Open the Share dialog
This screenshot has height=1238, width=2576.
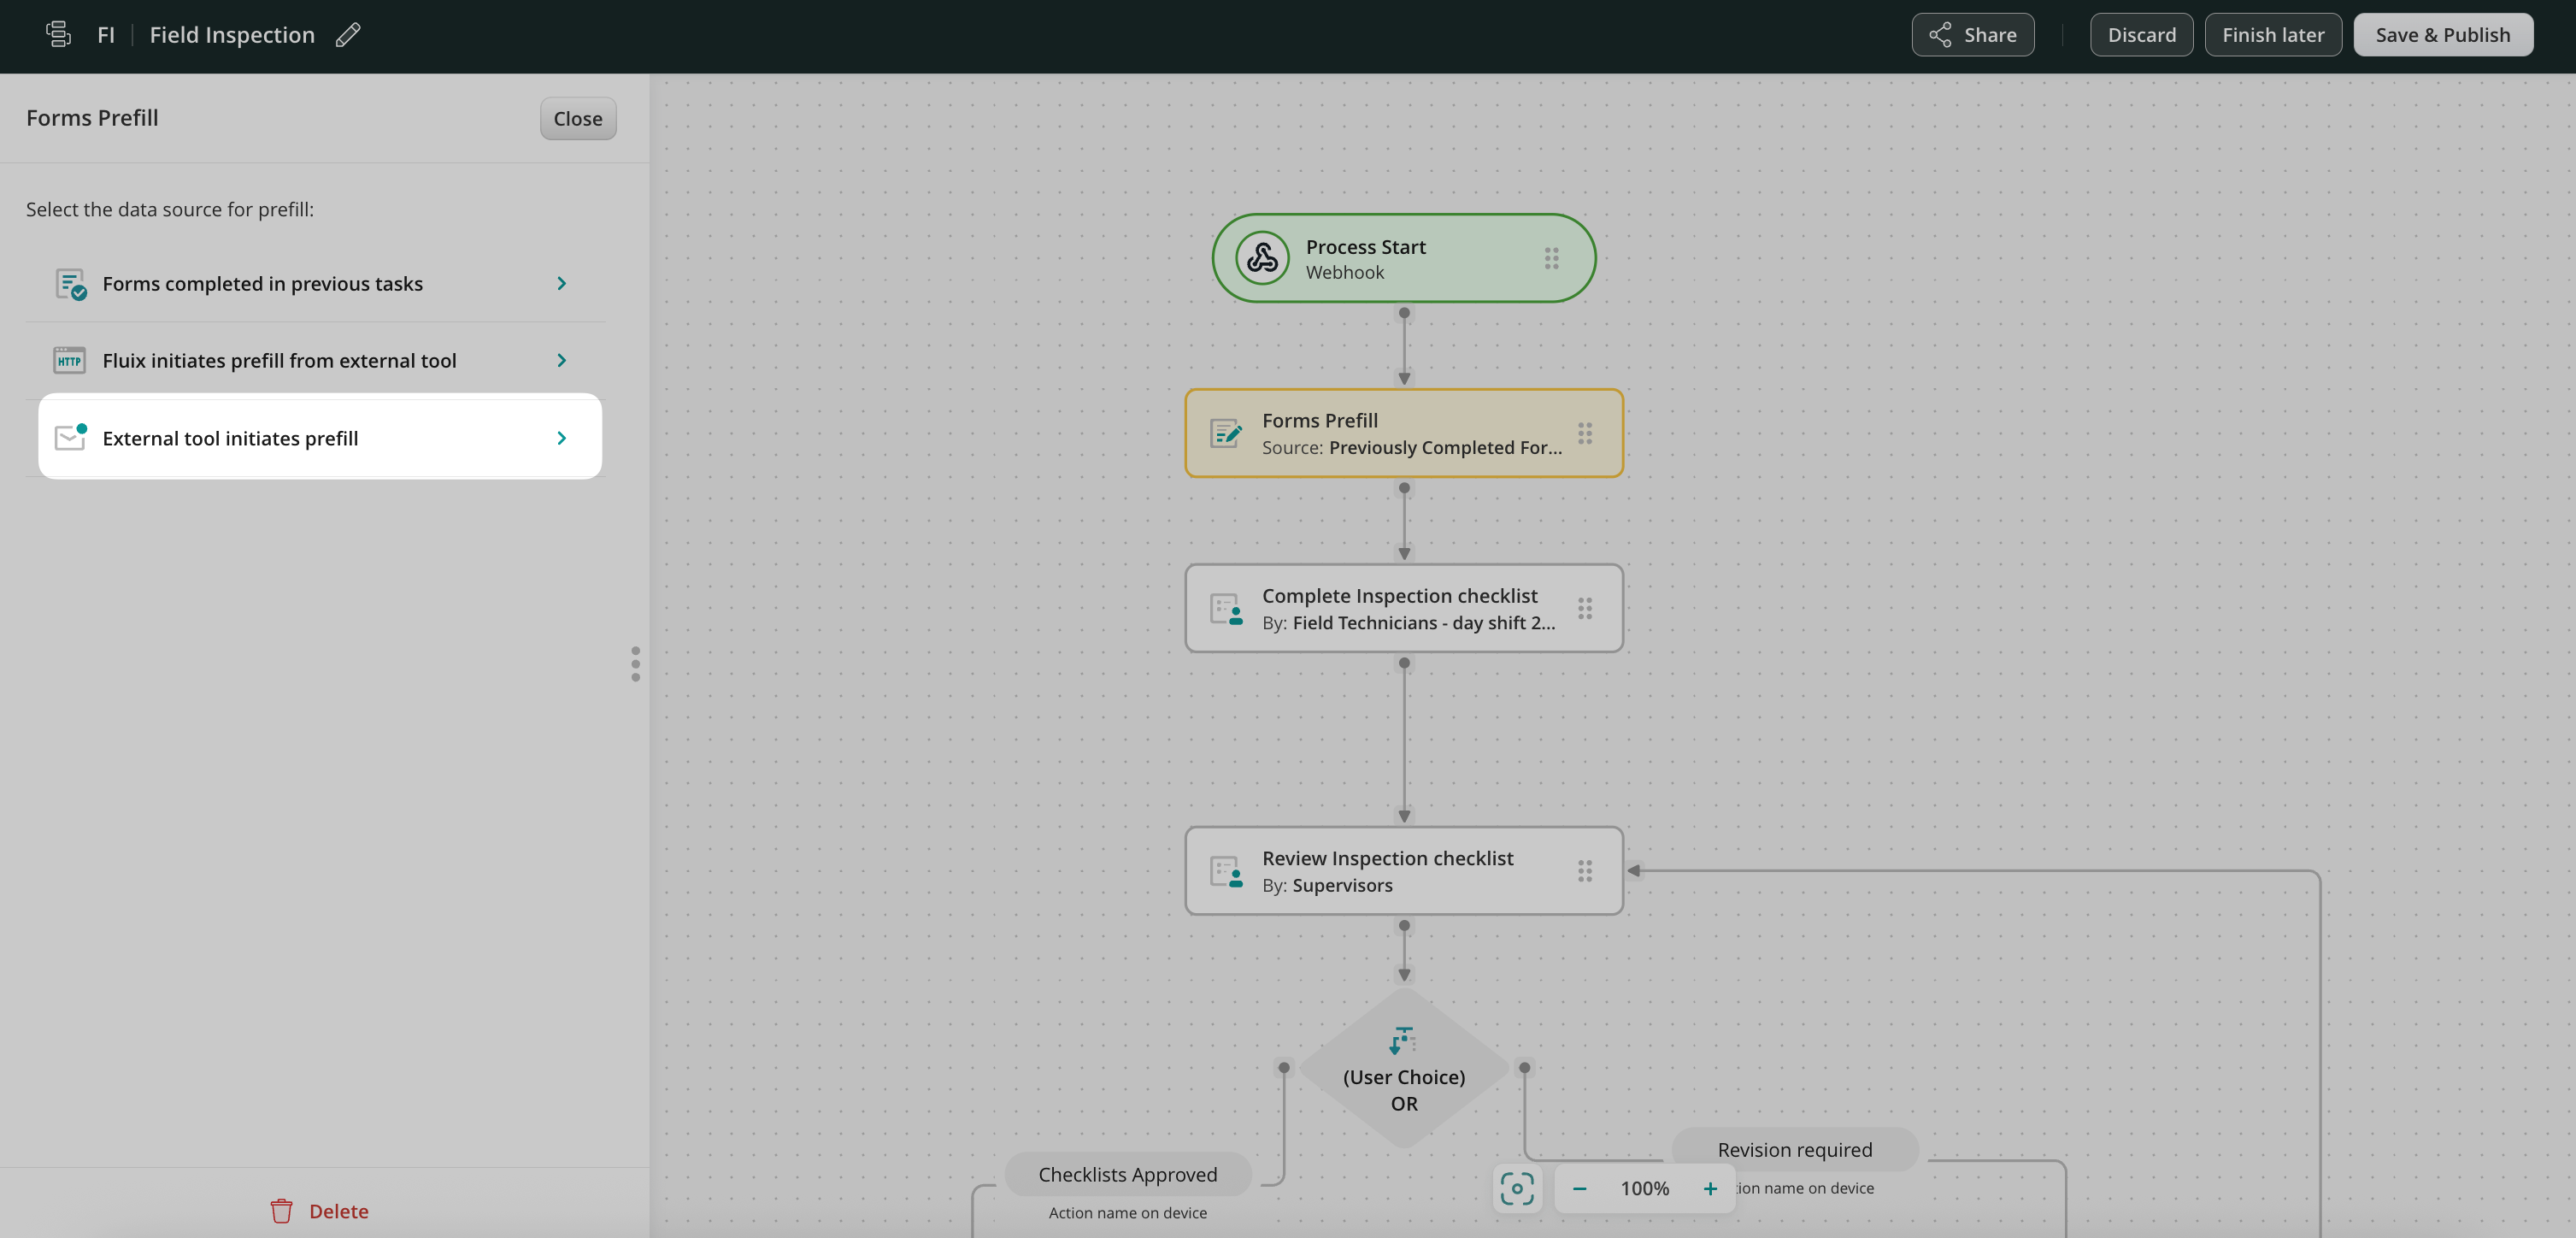click(1972, 35)
